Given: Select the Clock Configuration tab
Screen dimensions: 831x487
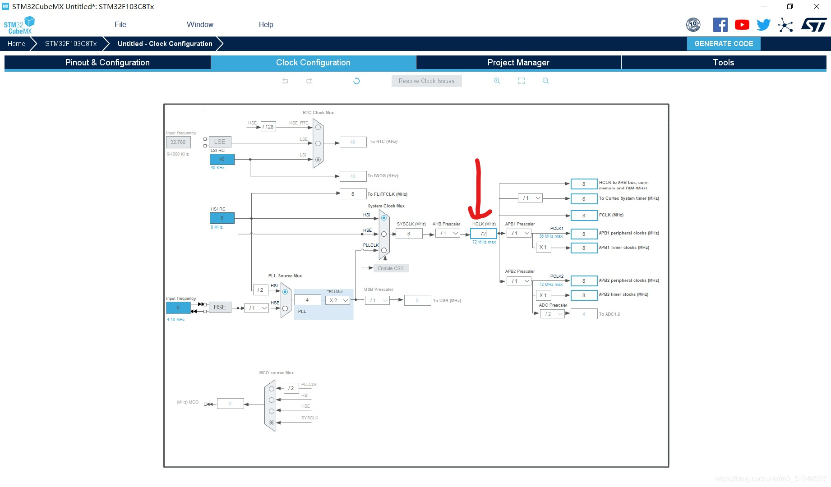Looking at the screenshot, I should (x=313, y=63).
